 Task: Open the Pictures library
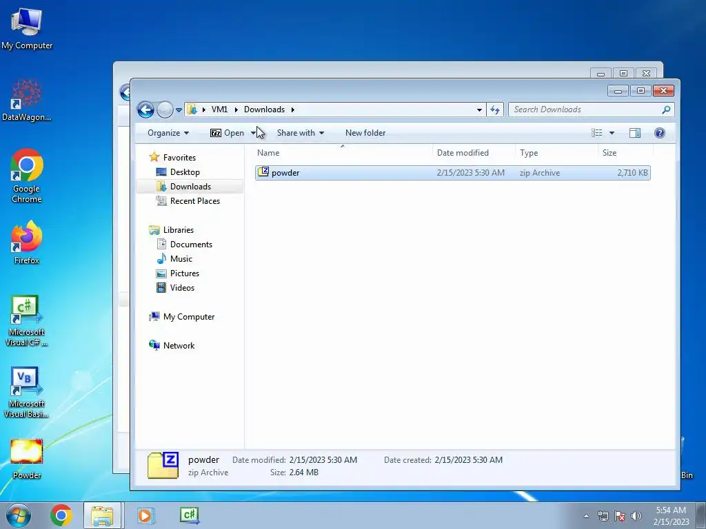click(x=184, y=273)
